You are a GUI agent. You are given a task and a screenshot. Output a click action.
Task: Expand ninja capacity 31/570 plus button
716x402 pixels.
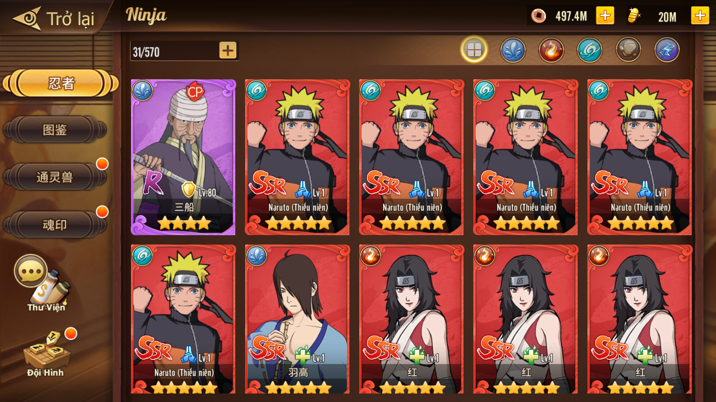(x=228, y=50)
